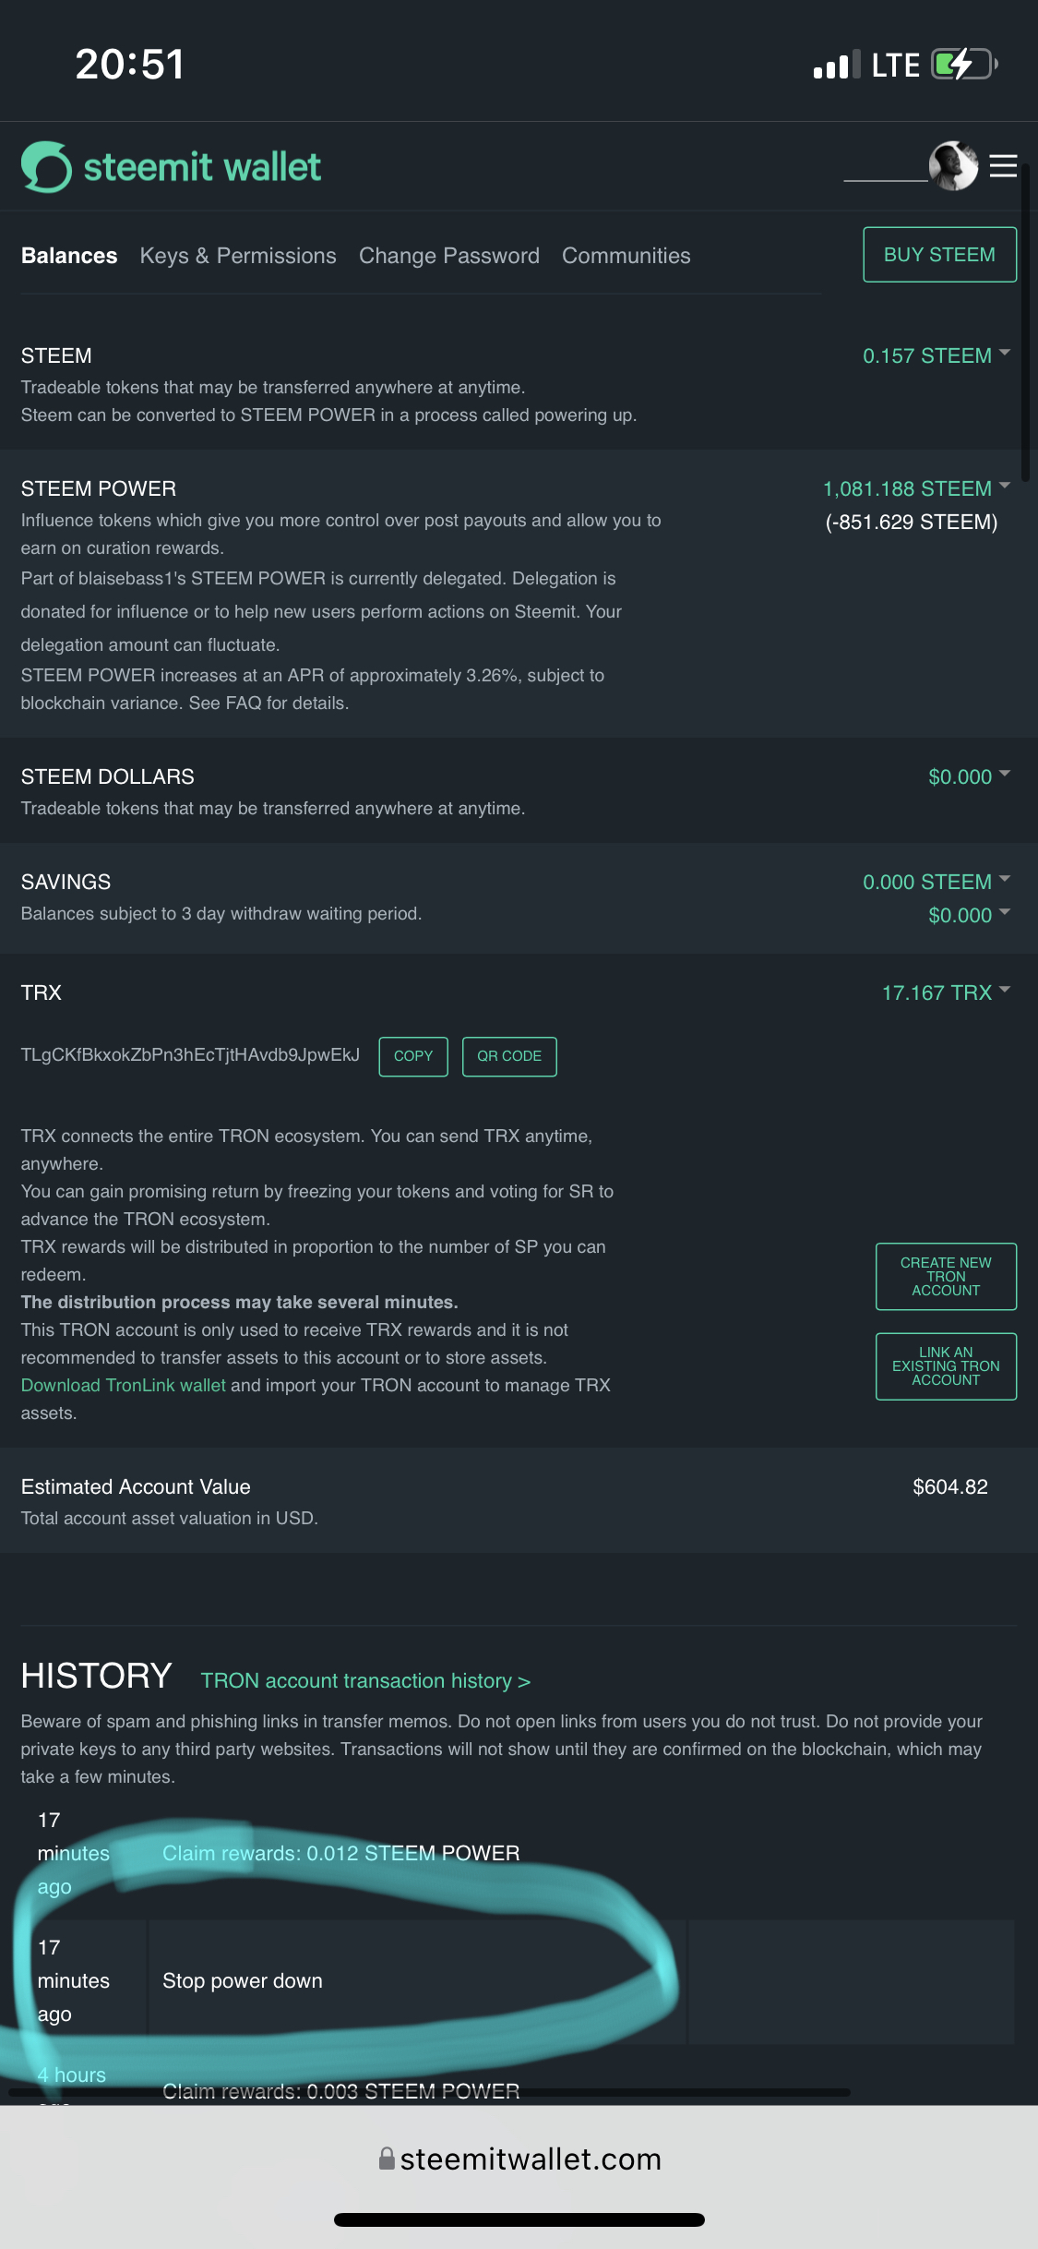Switch to Keys & Permissions tab
The width and height of the screenshot is (1038, 2249).
(x=238, y=256)
